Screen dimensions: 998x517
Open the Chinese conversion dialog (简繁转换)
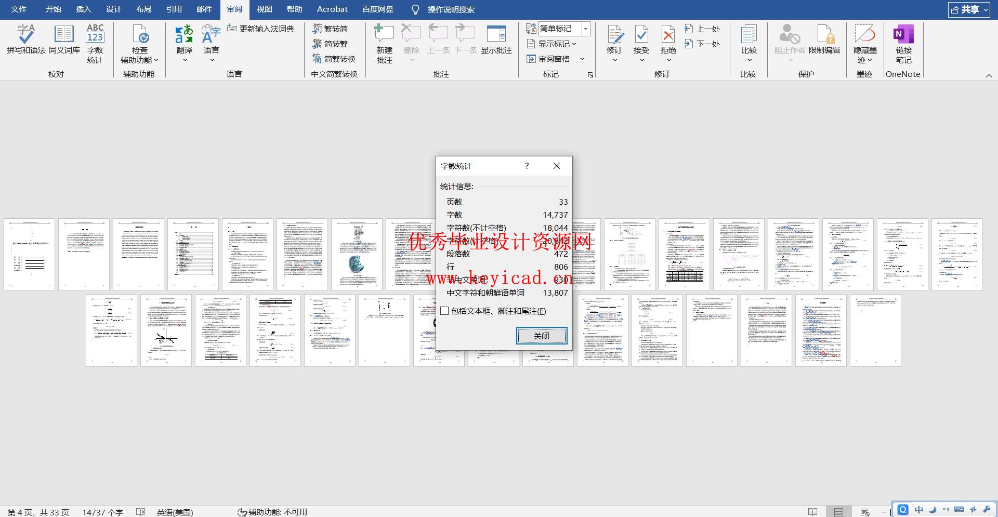click(334, 59)
